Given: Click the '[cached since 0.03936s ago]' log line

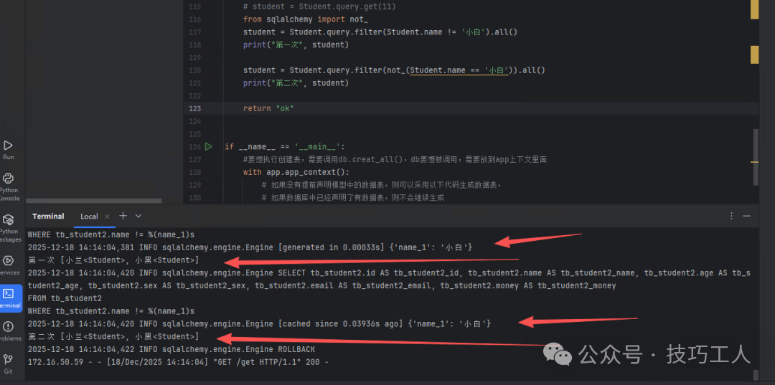Looking at the screenshot, I should tap(260, 324).
